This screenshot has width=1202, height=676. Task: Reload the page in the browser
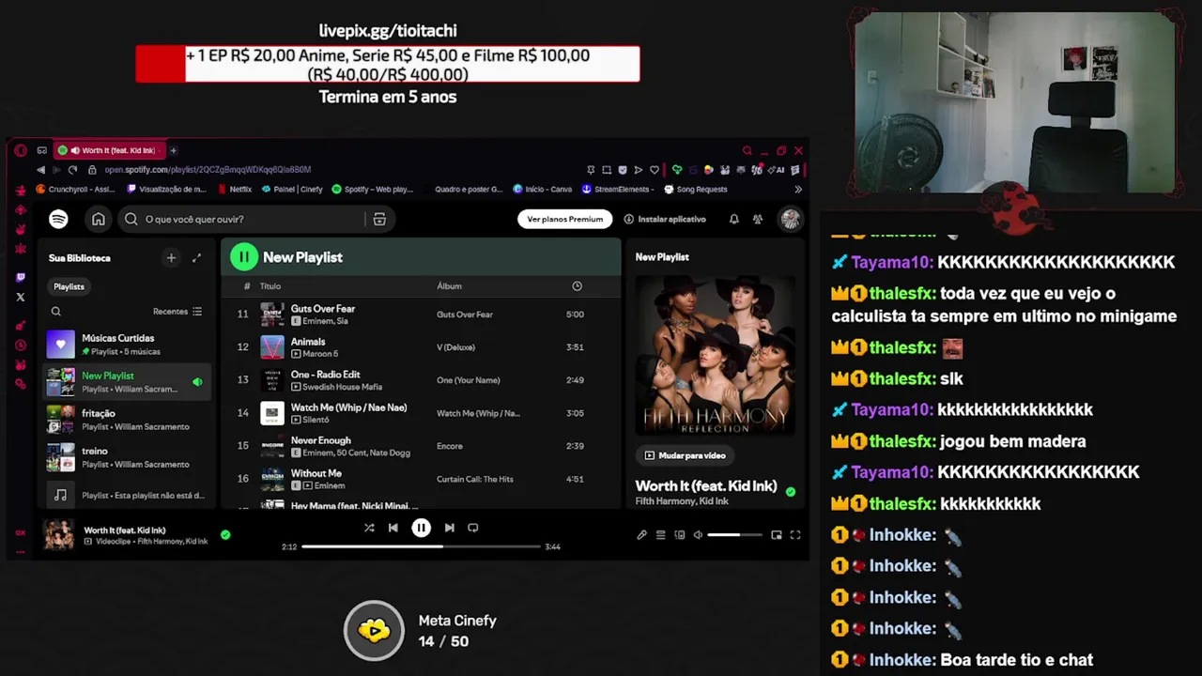click(72, 170)
